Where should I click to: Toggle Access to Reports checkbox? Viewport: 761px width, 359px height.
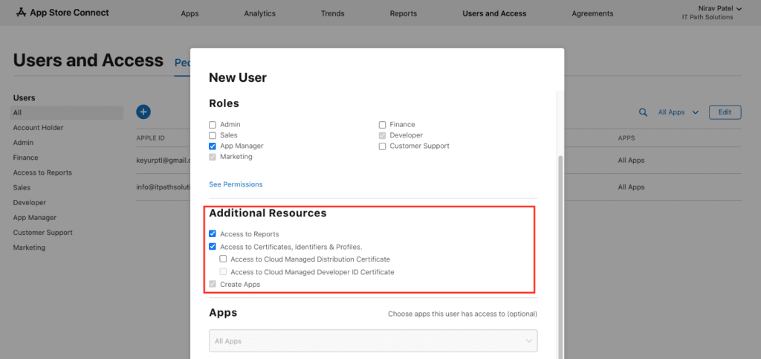pyautogui.click(x=213, y=234)
